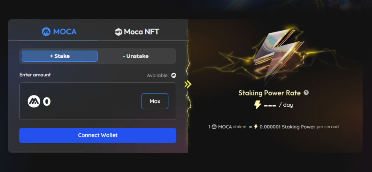Select the + Stake toggle option
Viewport: 372px width, 172px height.
(60, 56)
